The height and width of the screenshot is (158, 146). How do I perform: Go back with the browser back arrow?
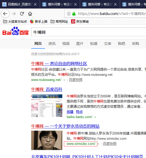[x=5, y=14]
